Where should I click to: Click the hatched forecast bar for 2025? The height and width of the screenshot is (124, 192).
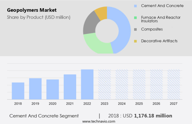point(139,84)
